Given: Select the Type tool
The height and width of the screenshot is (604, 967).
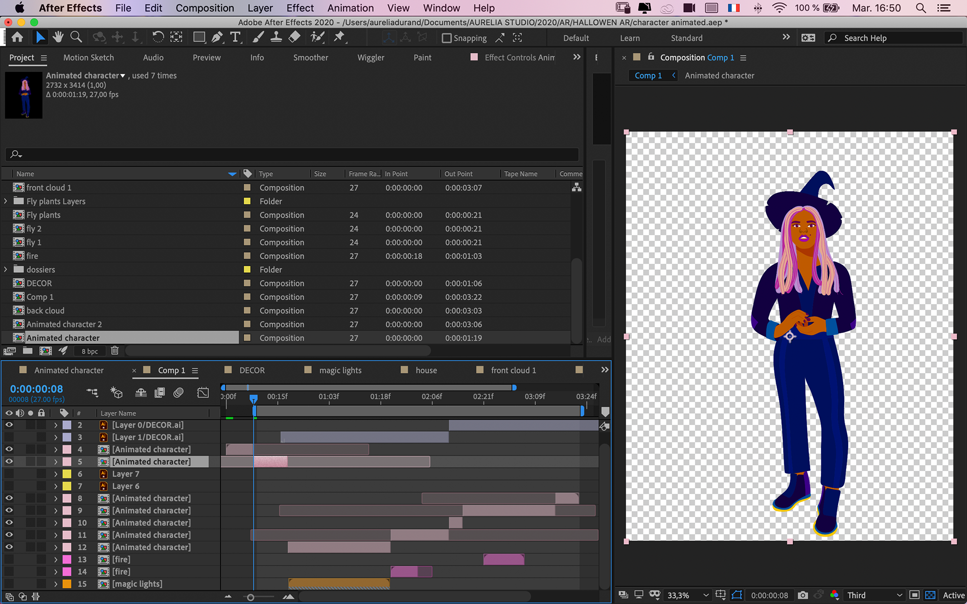Looking at the screenshot, I should [x=235, y=37].
